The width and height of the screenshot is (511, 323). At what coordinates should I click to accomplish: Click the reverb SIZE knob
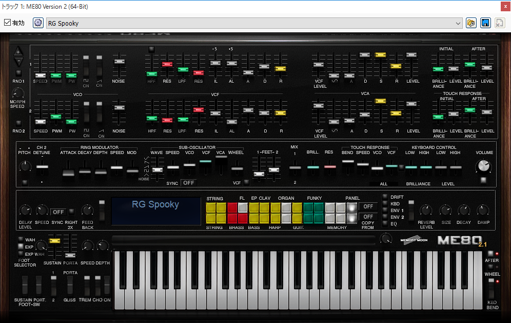445,211
